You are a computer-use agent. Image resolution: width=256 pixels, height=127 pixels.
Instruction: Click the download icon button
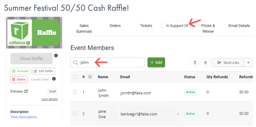[205, 63]
